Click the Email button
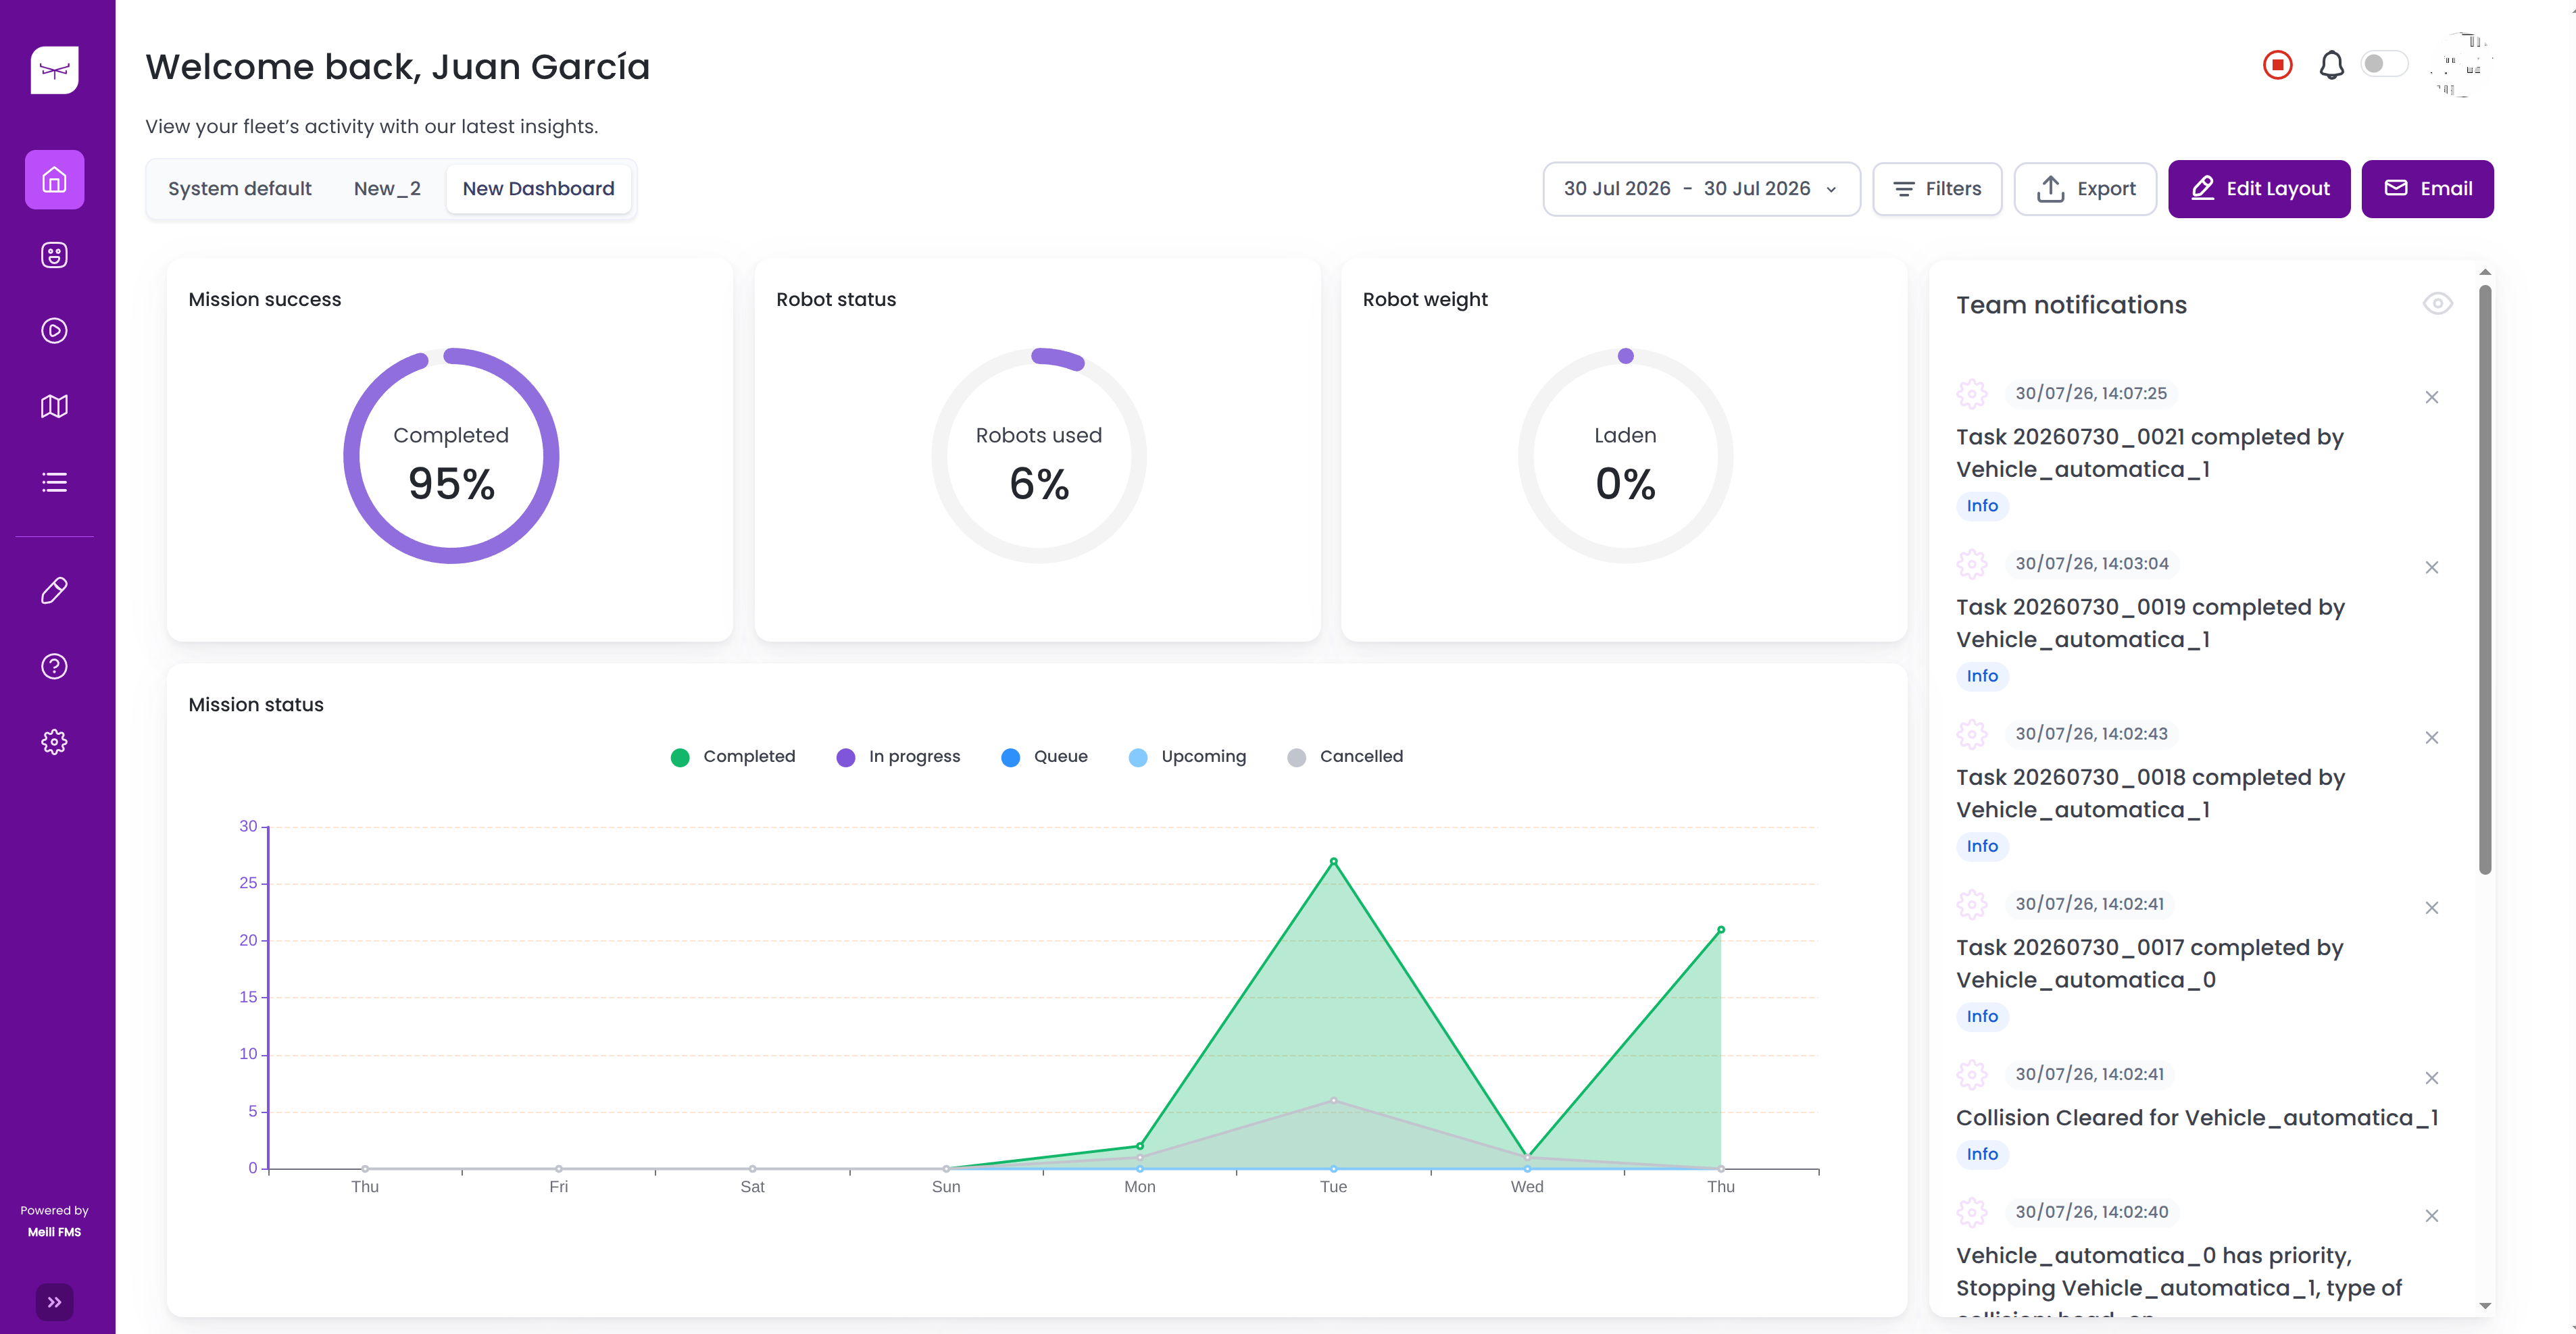The height and width of the screenshot is (1334, 2576). click(2427, 189)
